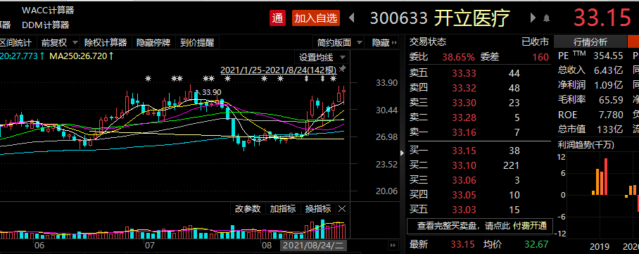This screenshot has height=254, width=639.
Task: Go to next stock with right arrow
Action: tap(532, 18)
